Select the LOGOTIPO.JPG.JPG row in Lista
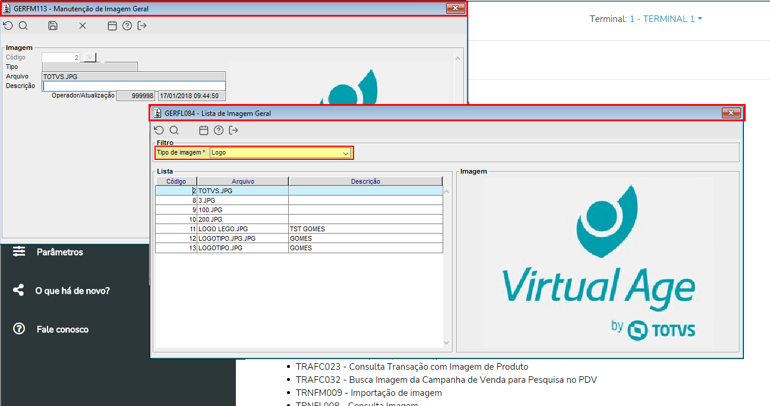The image size is (770, 406). [299, 238]
